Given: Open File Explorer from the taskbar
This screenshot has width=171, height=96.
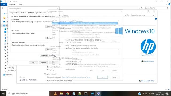Looking at the screenshot, I should pyautogui.click(x=61, y=94).
